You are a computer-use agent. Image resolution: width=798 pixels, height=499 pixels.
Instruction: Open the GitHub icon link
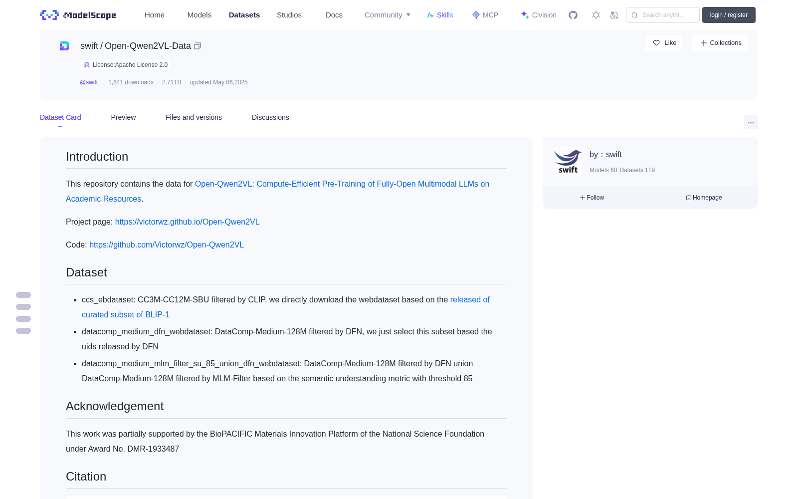573,15
